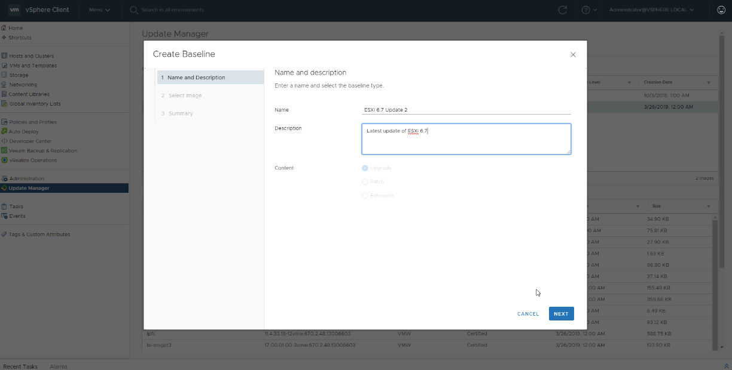Viewport: 732px width, 370px height.
Task: Click the list scrollbar down arrow
Action: click(x=722, y=347)
